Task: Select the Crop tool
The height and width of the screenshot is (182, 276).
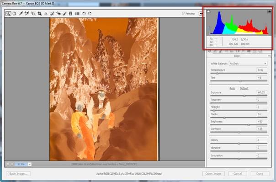Action: click(x=40, y=14)
